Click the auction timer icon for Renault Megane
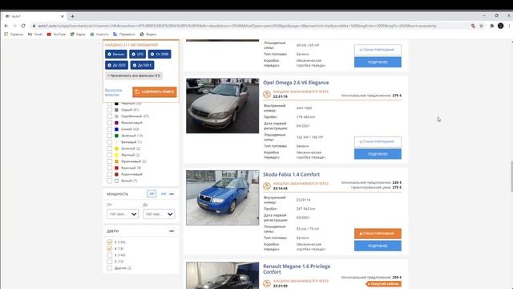The image size is (513, 289). point(267,283)
